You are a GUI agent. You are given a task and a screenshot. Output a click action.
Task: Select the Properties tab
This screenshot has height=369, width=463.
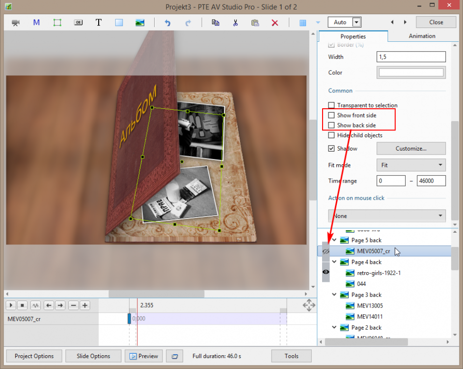point(353,36)
